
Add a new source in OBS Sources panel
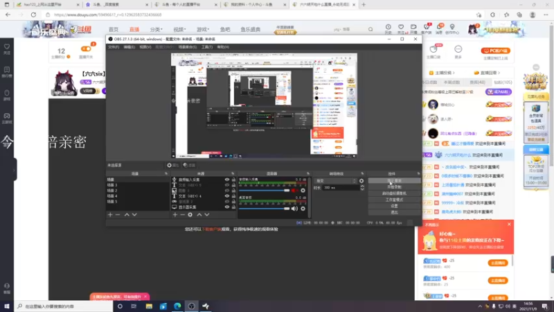coord(175,215)
